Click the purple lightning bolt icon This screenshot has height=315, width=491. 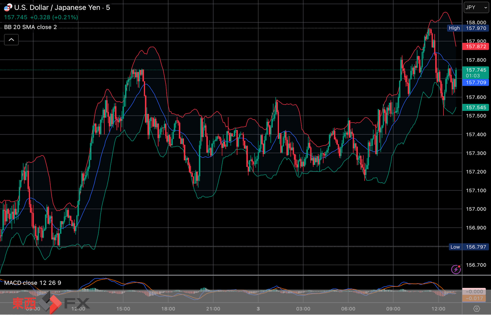pos(456,269)
